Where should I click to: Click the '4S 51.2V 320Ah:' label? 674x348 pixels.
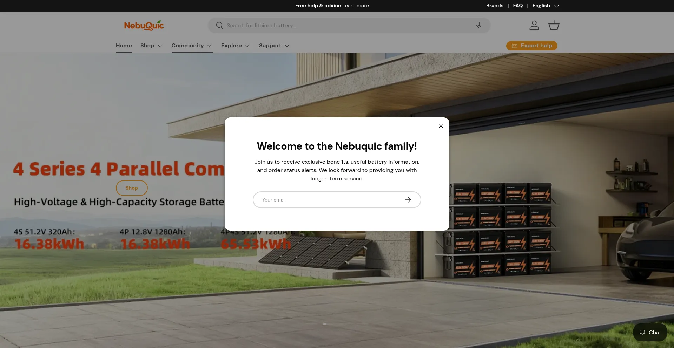(45, 232)
